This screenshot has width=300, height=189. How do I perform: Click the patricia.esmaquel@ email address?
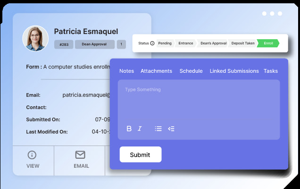pyautogui.click(x=86, y=95)
